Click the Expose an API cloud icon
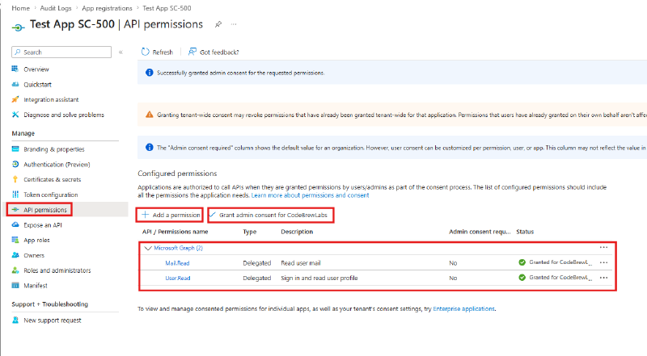 point(15,224)
